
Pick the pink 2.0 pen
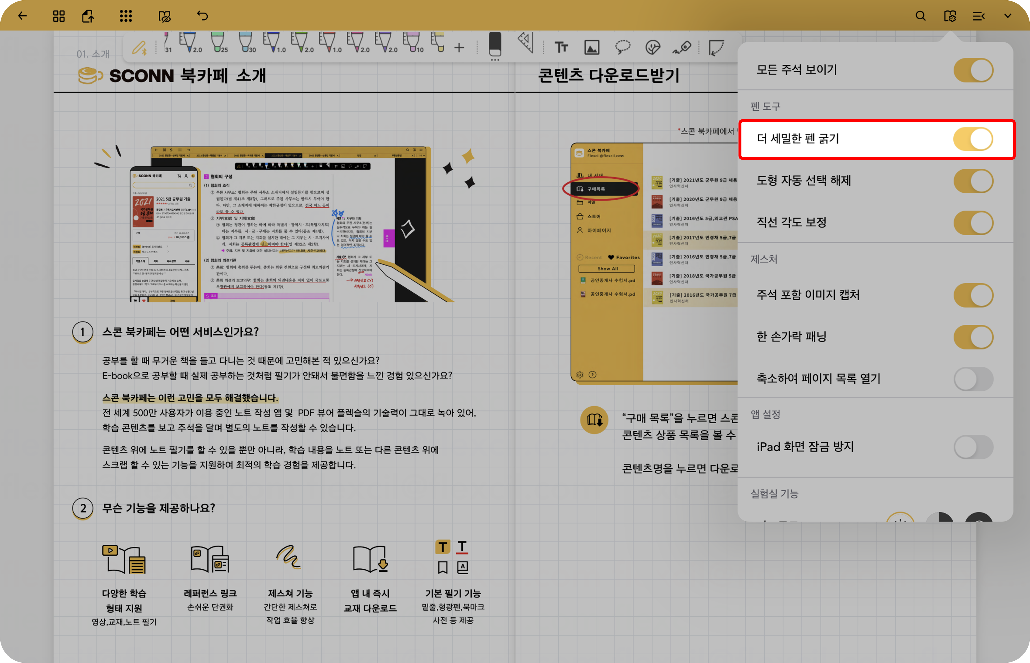coord(358,43)
